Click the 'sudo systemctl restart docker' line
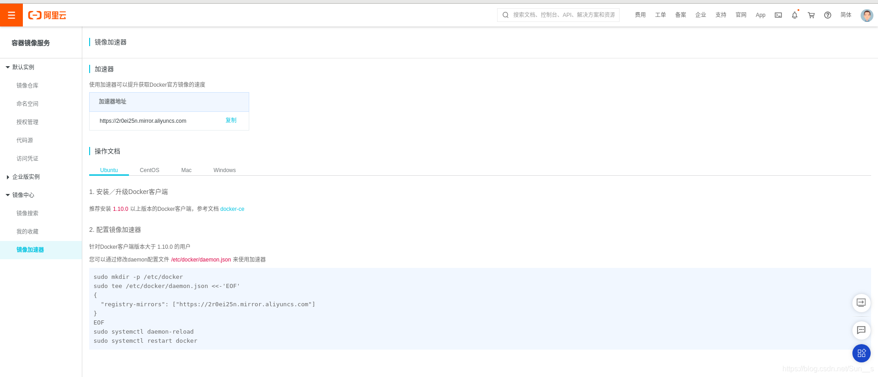This screenshot has height=377, width=878. (145, 341)
